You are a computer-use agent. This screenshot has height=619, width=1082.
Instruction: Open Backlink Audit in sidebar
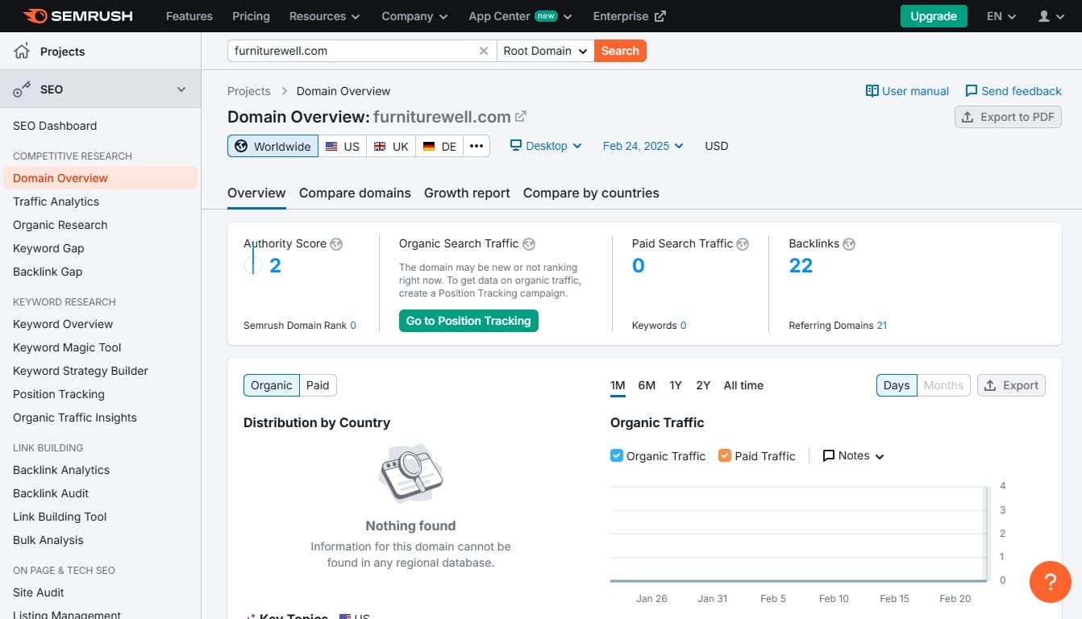point(51,493)
